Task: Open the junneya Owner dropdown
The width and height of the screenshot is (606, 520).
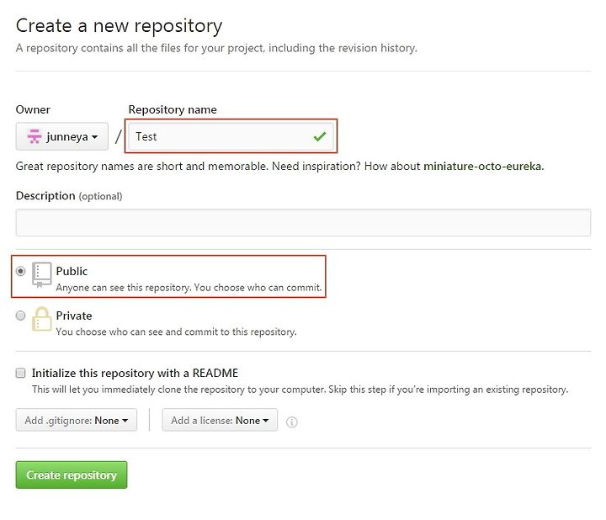Action: pos(61,136)
